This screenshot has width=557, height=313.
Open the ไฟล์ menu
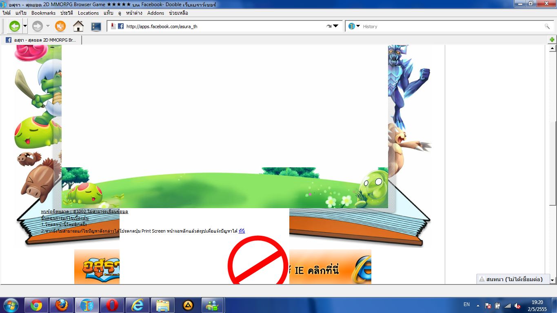(x=7, y=13)
